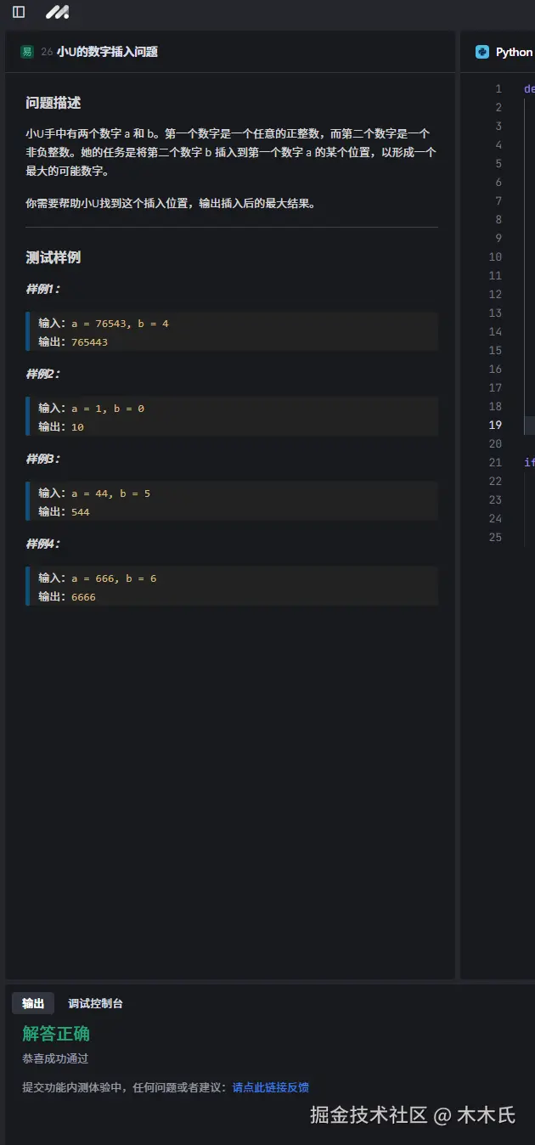Image resolution: width=535 pixels, height=1145 pixels.
Task: Switch to the 输出 tab
Action: click(33, 1003)
